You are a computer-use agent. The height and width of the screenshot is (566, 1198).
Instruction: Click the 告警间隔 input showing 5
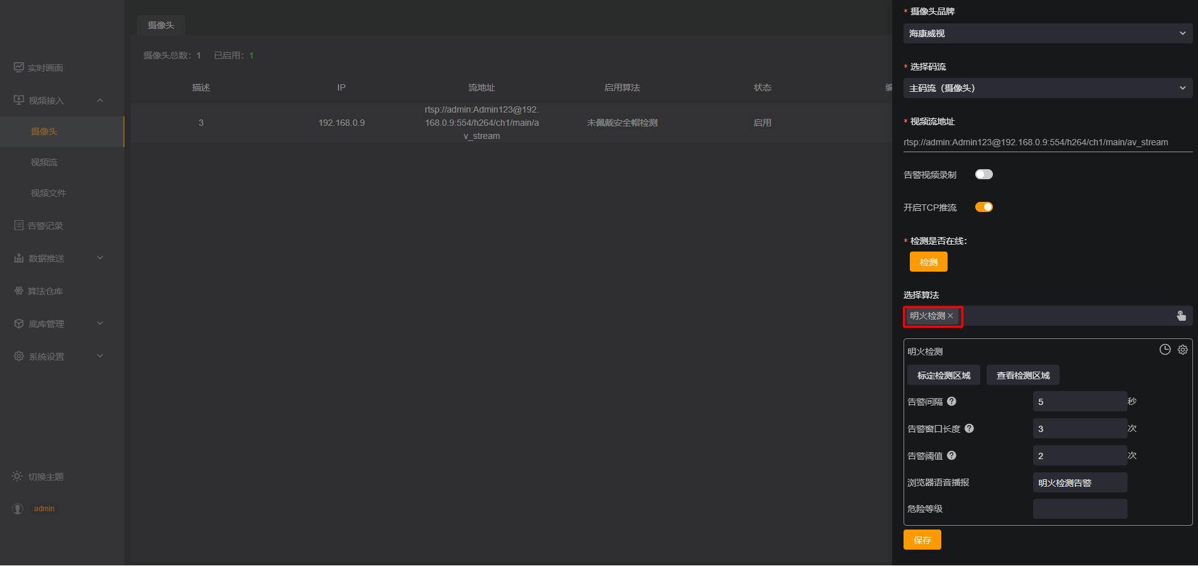pyautogui.click(x=1080, y=401)
